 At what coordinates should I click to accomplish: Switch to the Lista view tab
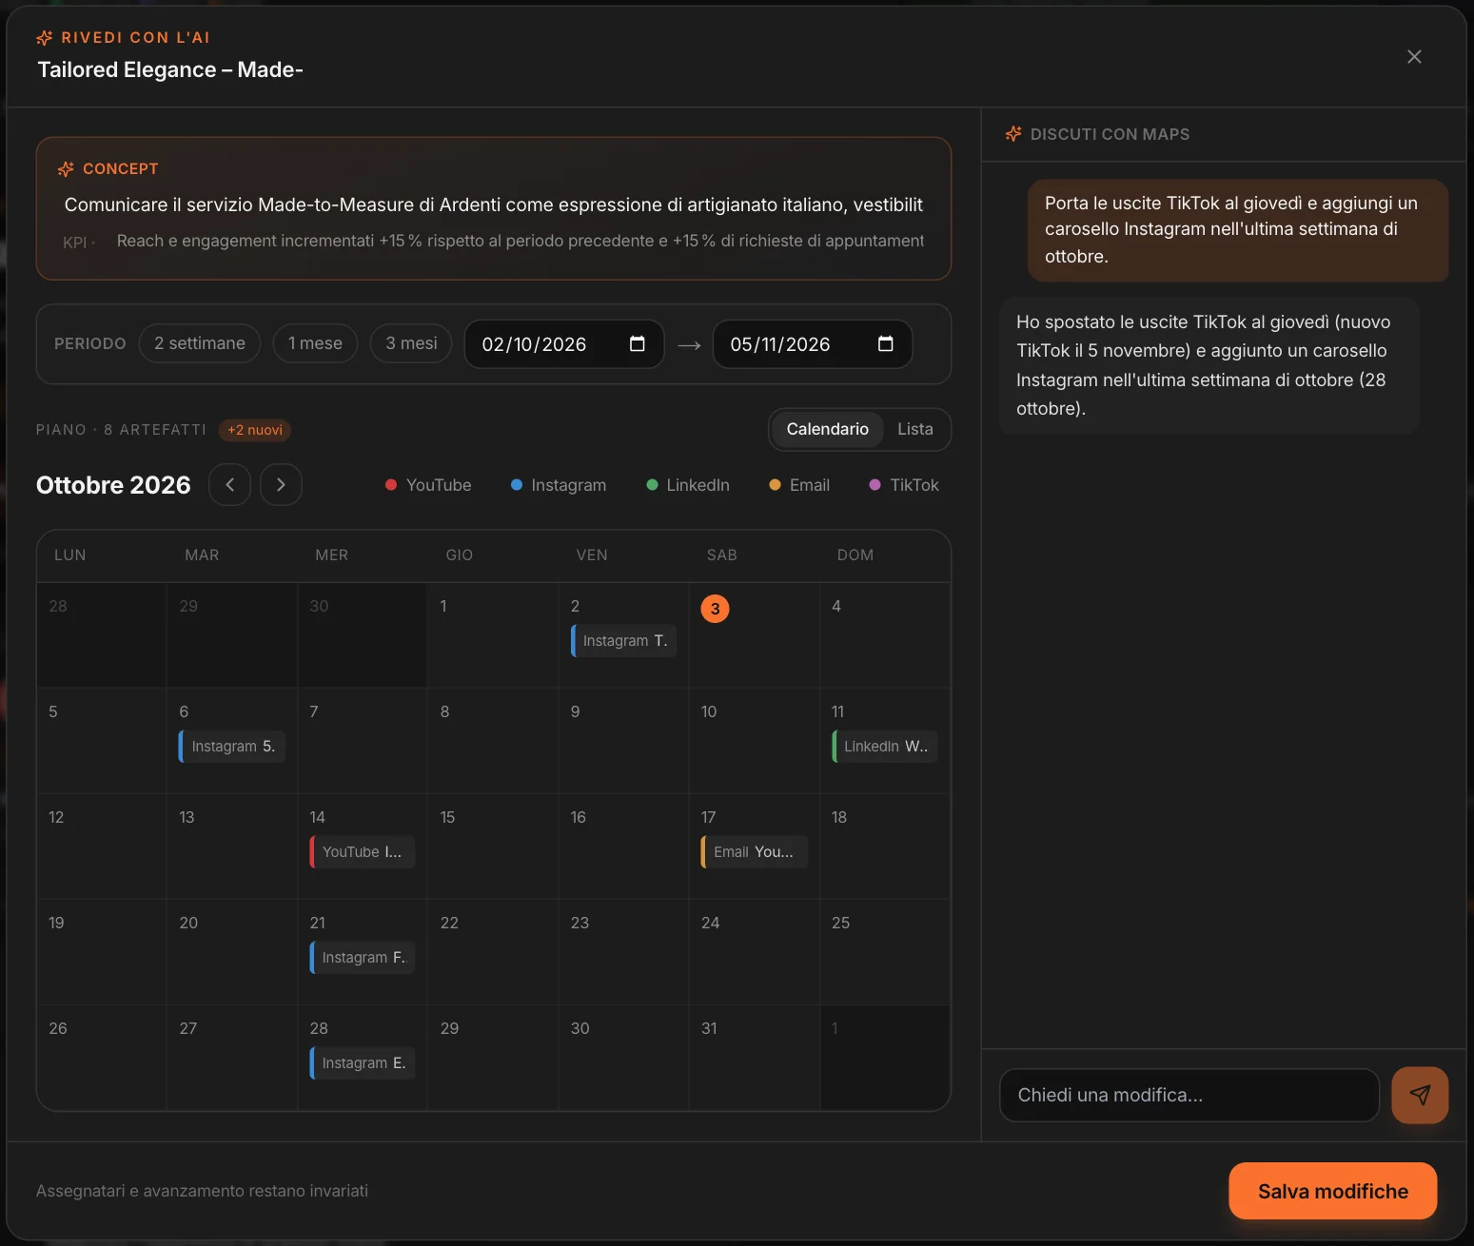tap(915, 429)
